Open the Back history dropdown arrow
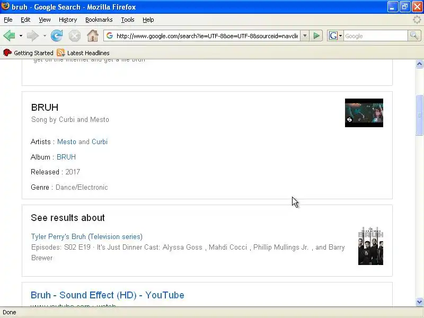 pyautogui.click(x=21, y=36)
